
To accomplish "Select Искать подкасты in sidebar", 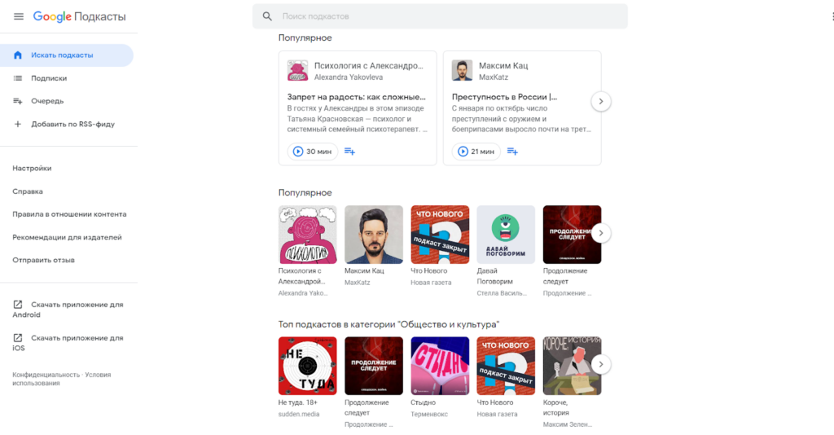I will (67, 55).
